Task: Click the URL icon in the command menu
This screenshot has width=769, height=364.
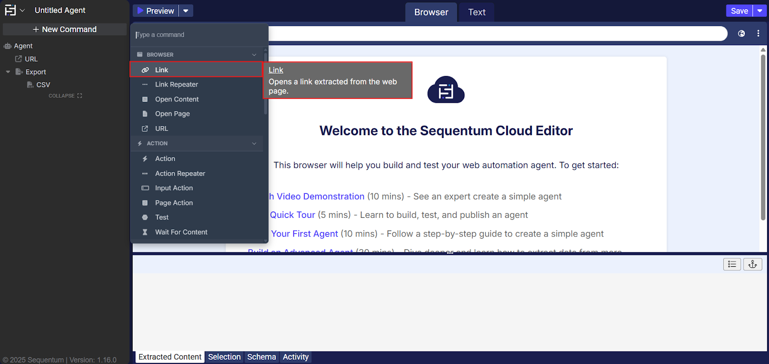Action: tap(145, 129)
